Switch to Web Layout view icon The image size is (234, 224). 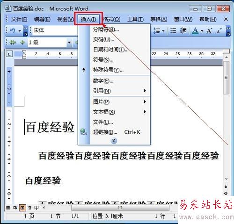coord(15,208)
